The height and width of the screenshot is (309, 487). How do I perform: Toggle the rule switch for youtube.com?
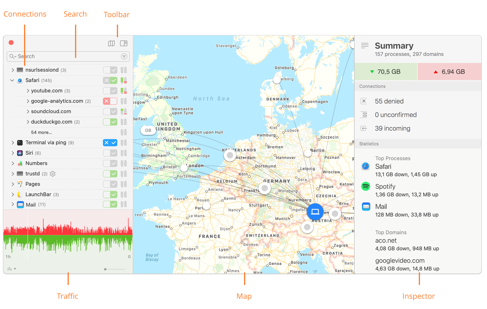tap(110, 91)
